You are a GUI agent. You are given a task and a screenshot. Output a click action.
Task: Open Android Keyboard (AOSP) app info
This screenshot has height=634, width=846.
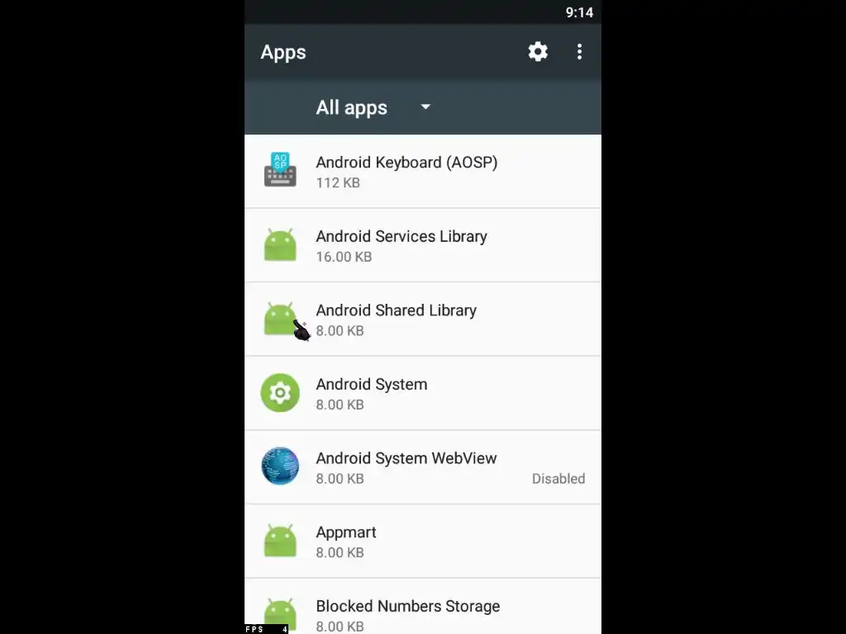(x=423, y=171)
